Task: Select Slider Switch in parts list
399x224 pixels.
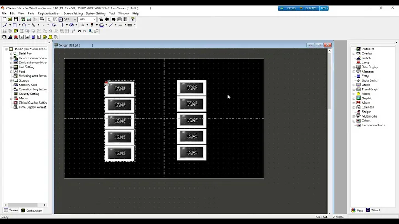Action: [x=370, y=80]
